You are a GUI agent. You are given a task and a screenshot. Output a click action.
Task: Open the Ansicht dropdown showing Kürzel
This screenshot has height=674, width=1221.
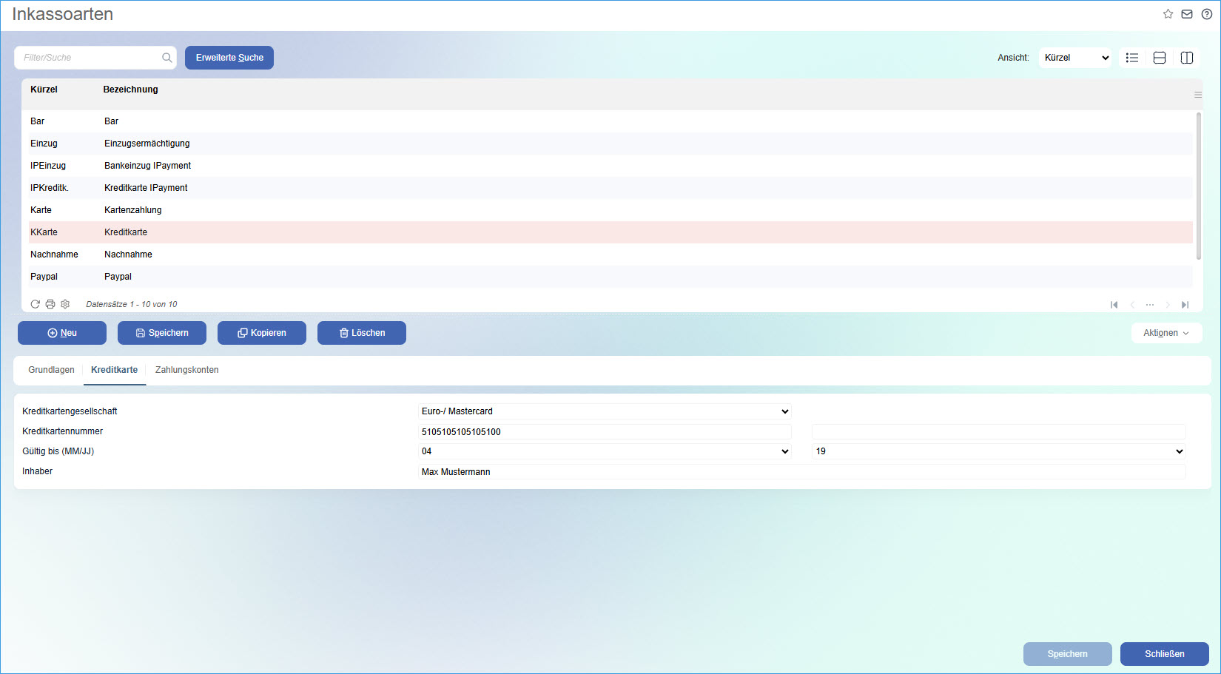tap(1075, 58)
